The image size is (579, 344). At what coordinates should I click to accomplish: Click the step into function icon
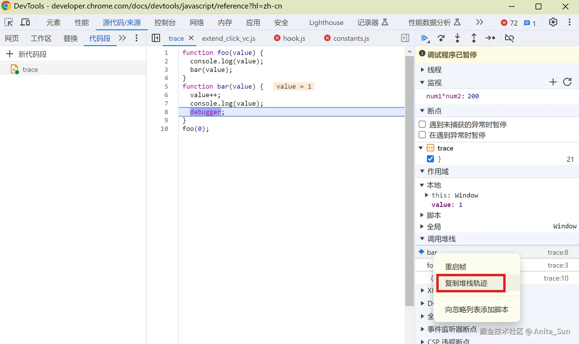[457, 38]
